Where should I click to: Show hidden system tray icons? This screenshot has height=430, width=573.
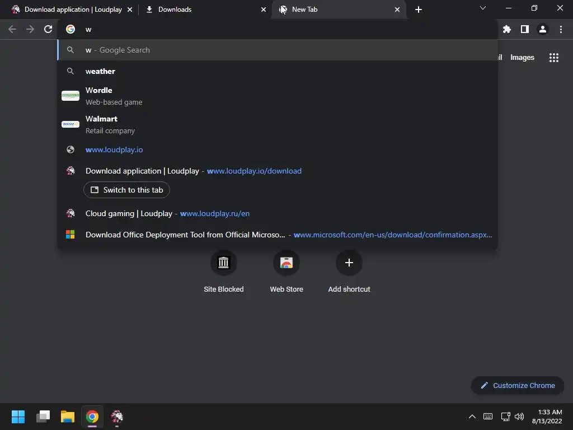click(472, 417)
